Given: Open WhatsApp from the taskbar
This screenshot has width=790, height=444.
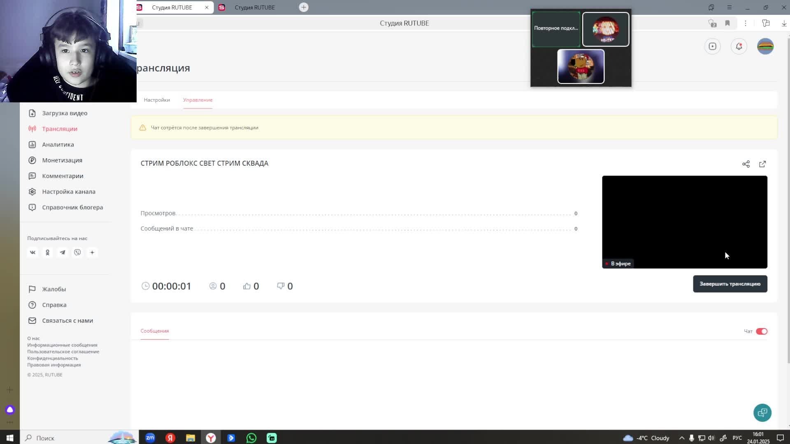Looking at the screenshot, I should tap(251, 438).
